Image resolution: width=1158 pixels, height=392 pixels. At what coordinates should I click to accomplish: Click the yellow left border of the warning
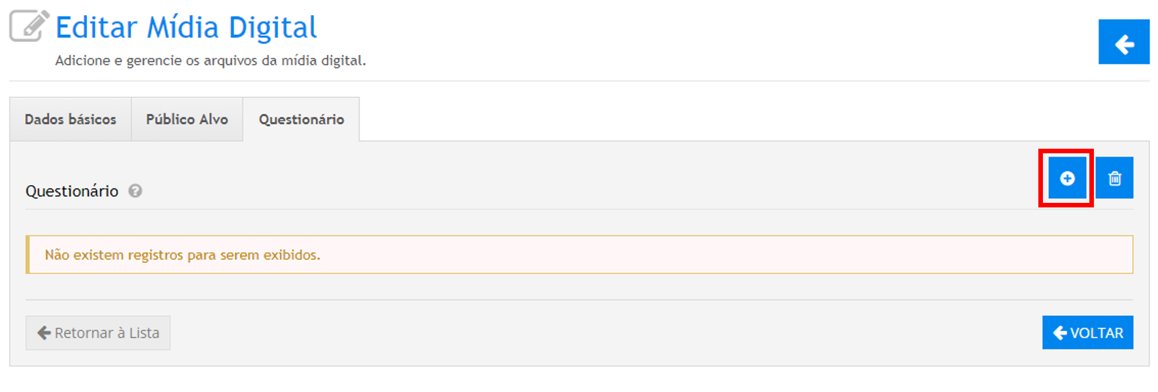[x=27, y=255]
